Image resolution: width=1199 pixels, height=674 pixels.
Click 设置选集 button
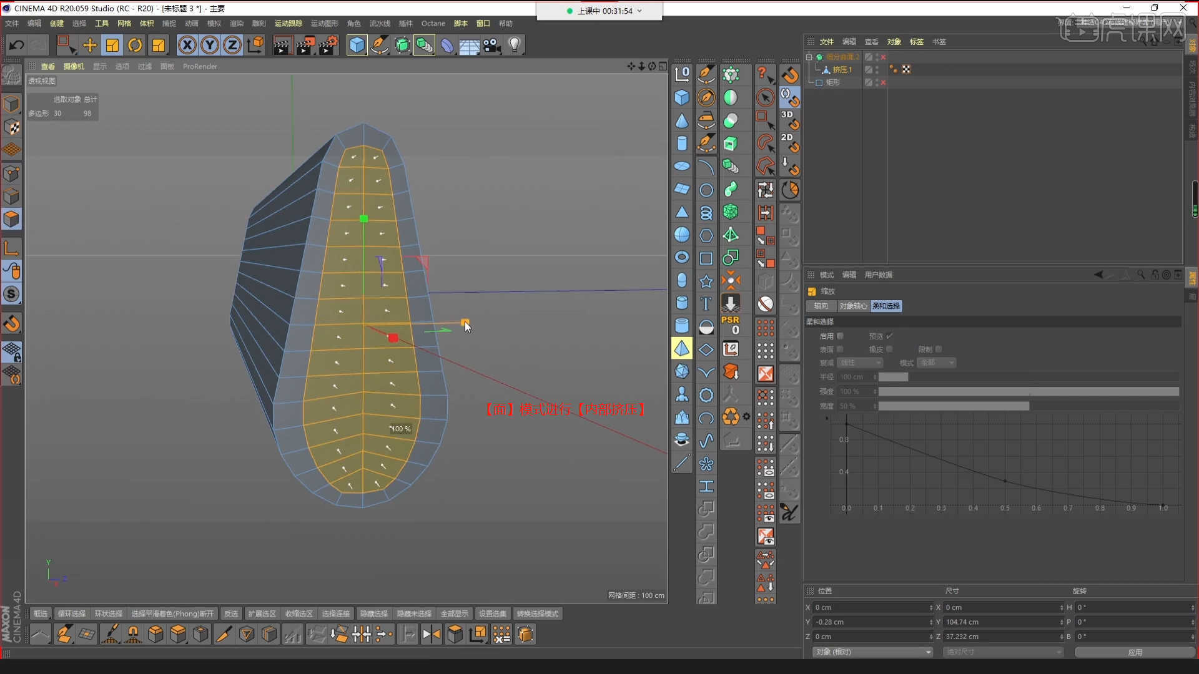(492, 613)
